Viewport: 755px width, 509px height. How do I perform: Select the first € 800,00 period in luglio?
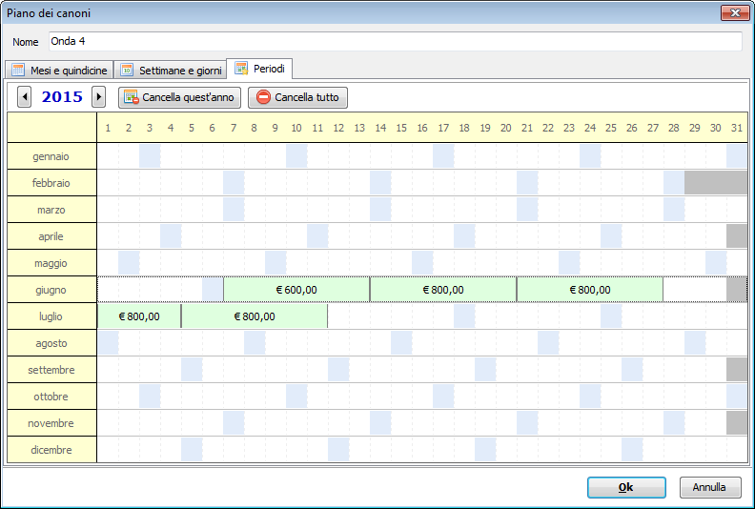click(x=139, y=316)
